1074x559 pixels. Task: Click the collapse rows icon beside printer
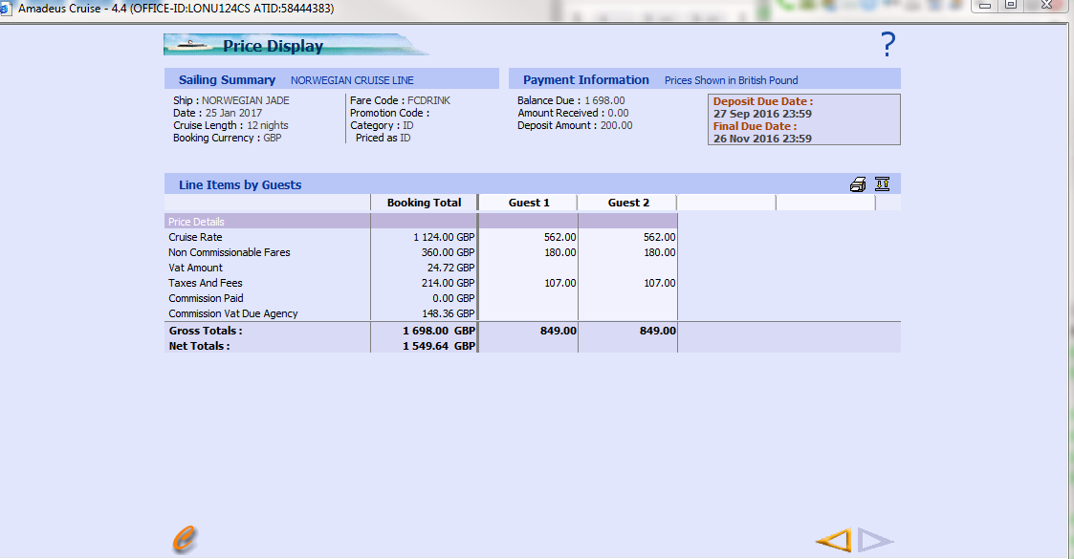click(882, 184)
